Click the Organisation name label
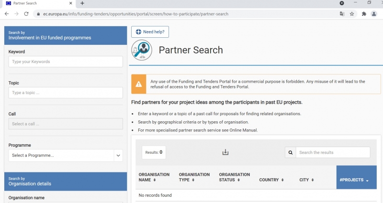The image size is (383, 203). (26, 198)
